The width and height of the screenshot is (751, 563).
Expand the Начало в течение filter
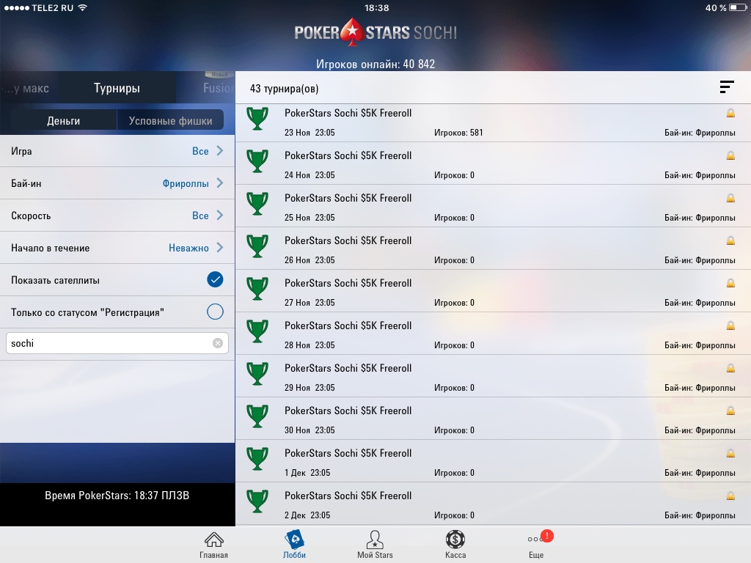(x=117, y=248)
